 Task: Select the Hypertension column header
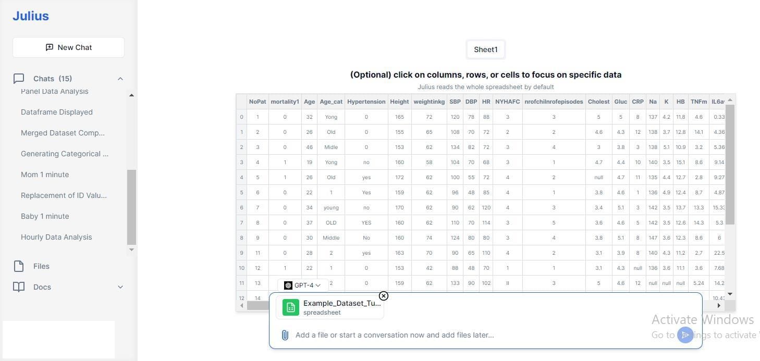pos(366,102)
